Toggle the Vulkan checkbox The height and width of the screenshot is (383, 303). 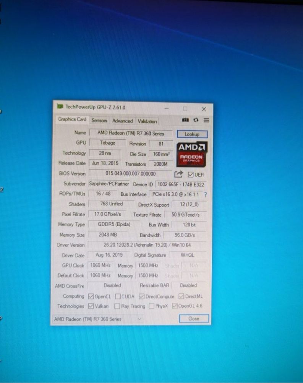(91, 306)
